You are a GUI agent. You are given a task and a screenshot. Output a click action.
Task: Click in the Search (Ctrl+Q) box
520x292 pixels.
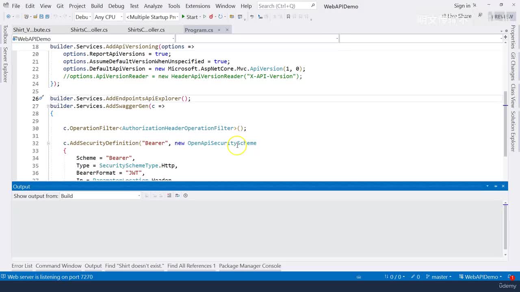[x=286, y=6]
